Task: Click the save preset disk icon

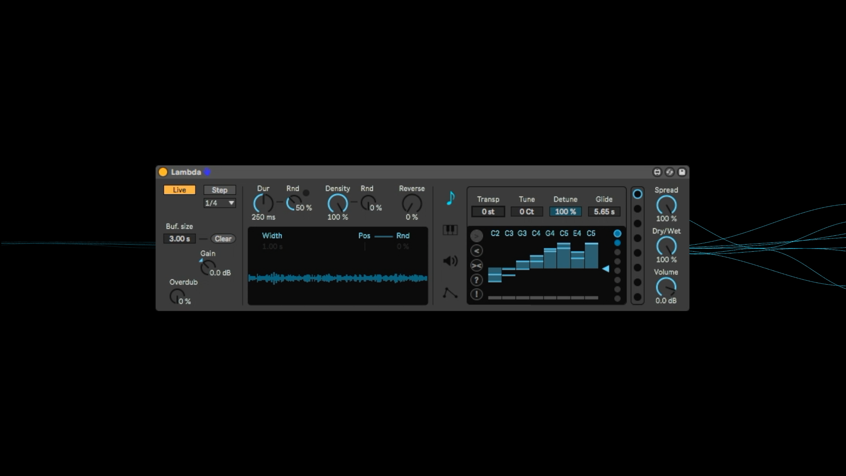Action: (682, 172)
